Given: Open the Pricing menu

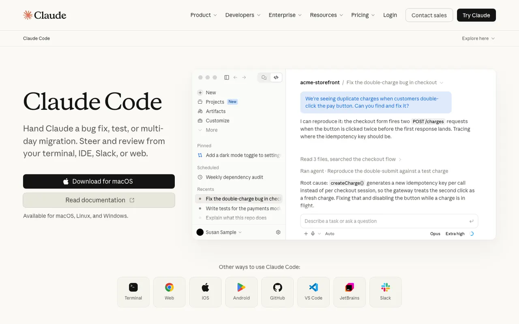Looking at the screenshot, I should pyautogui.click(x=363, y=15).
